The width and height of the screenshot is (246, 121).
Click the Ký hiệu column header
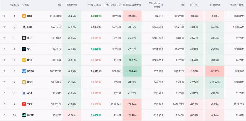(x=26, y=5)
